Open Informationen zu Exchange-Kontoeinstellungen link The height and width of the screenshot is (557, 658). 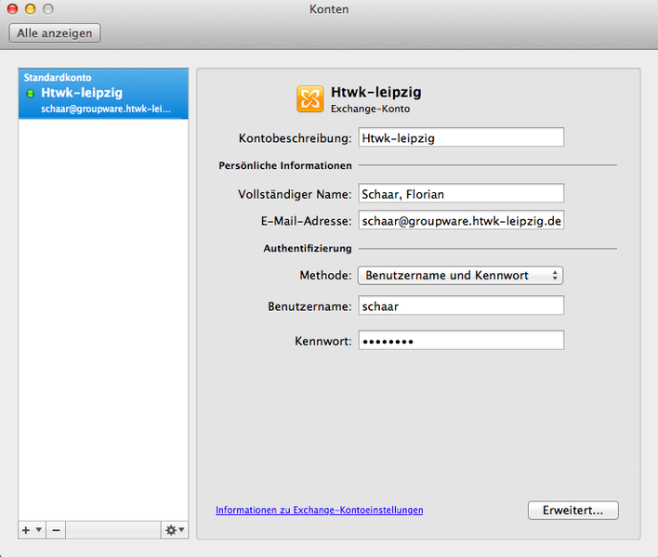click(x=320, y=510)
